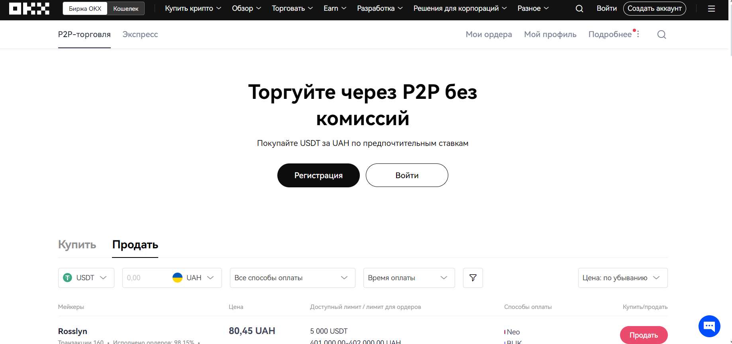Switch to Купить tab
This screenshot has width=732, height=344.
pyautogui.click(x=77, y=245)
